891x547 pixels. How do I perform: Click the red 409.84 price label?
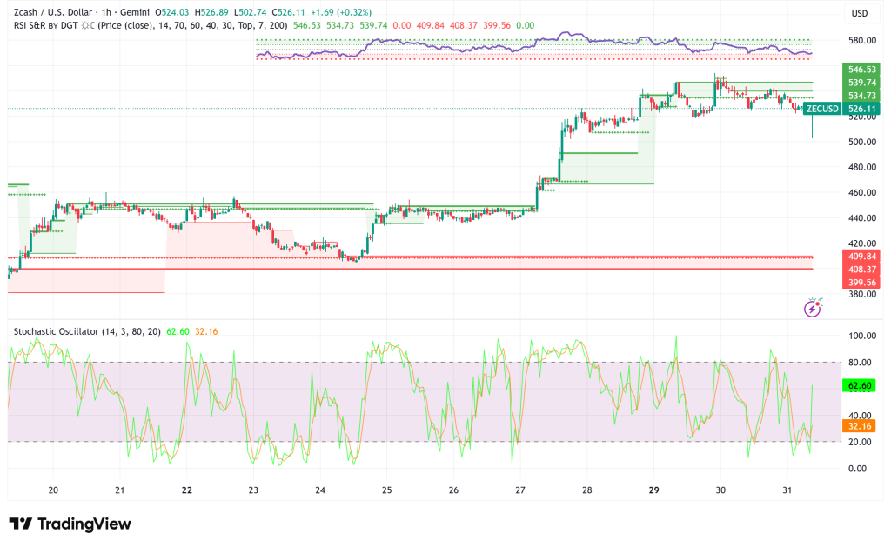(x=861, y=256)
